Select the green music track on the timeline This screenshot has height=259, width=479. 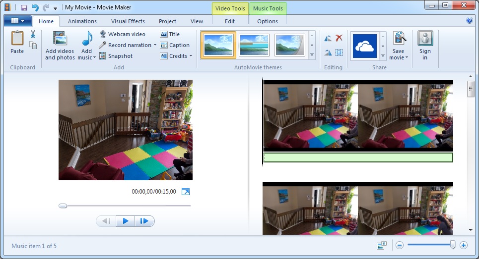(x=357, y=157)
